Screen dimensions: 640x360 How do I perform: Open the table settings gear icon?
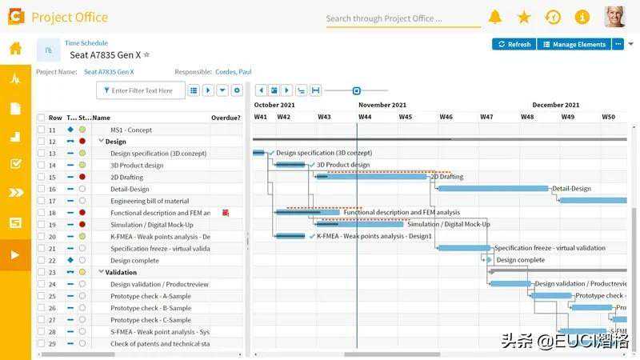tap(237, 90)
